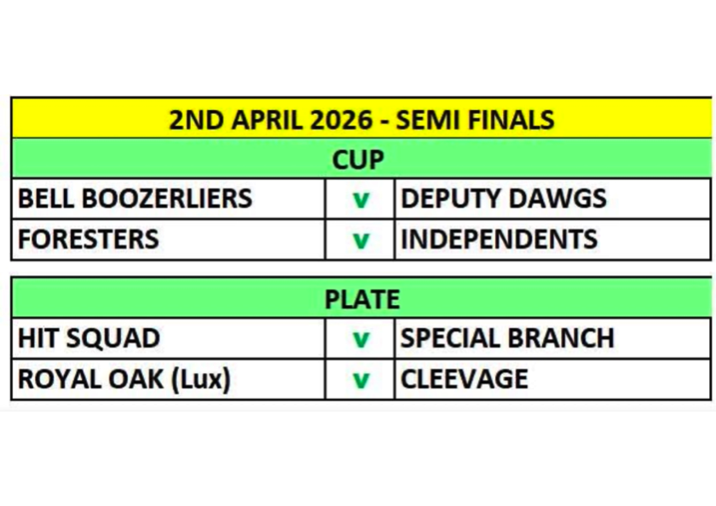716x506 pixels.
Task: Click the DEPUTY DAWGS team cell
Action: coord(504,198)
